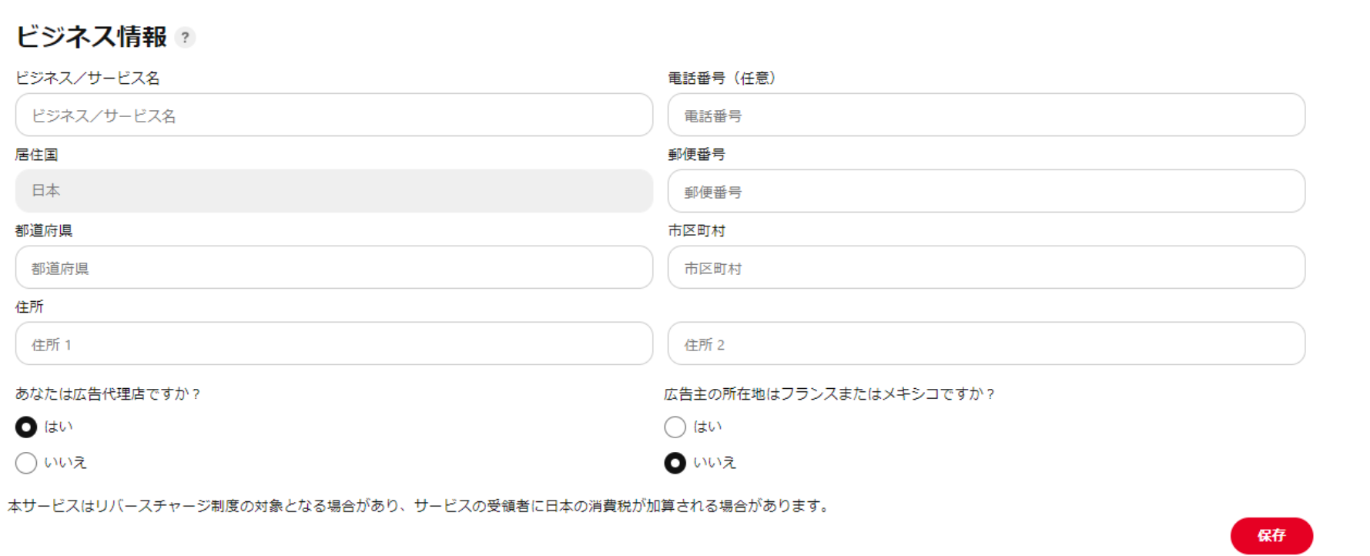Focus the ビジネス/サービス名 input field
Image resolution: width=1370 pixels, height=556 pixels.
point(334,115)
